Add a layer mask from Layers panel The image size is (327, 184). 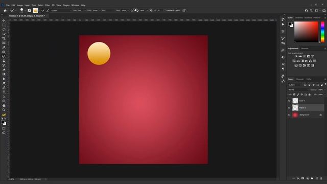[x=302, y=178]
